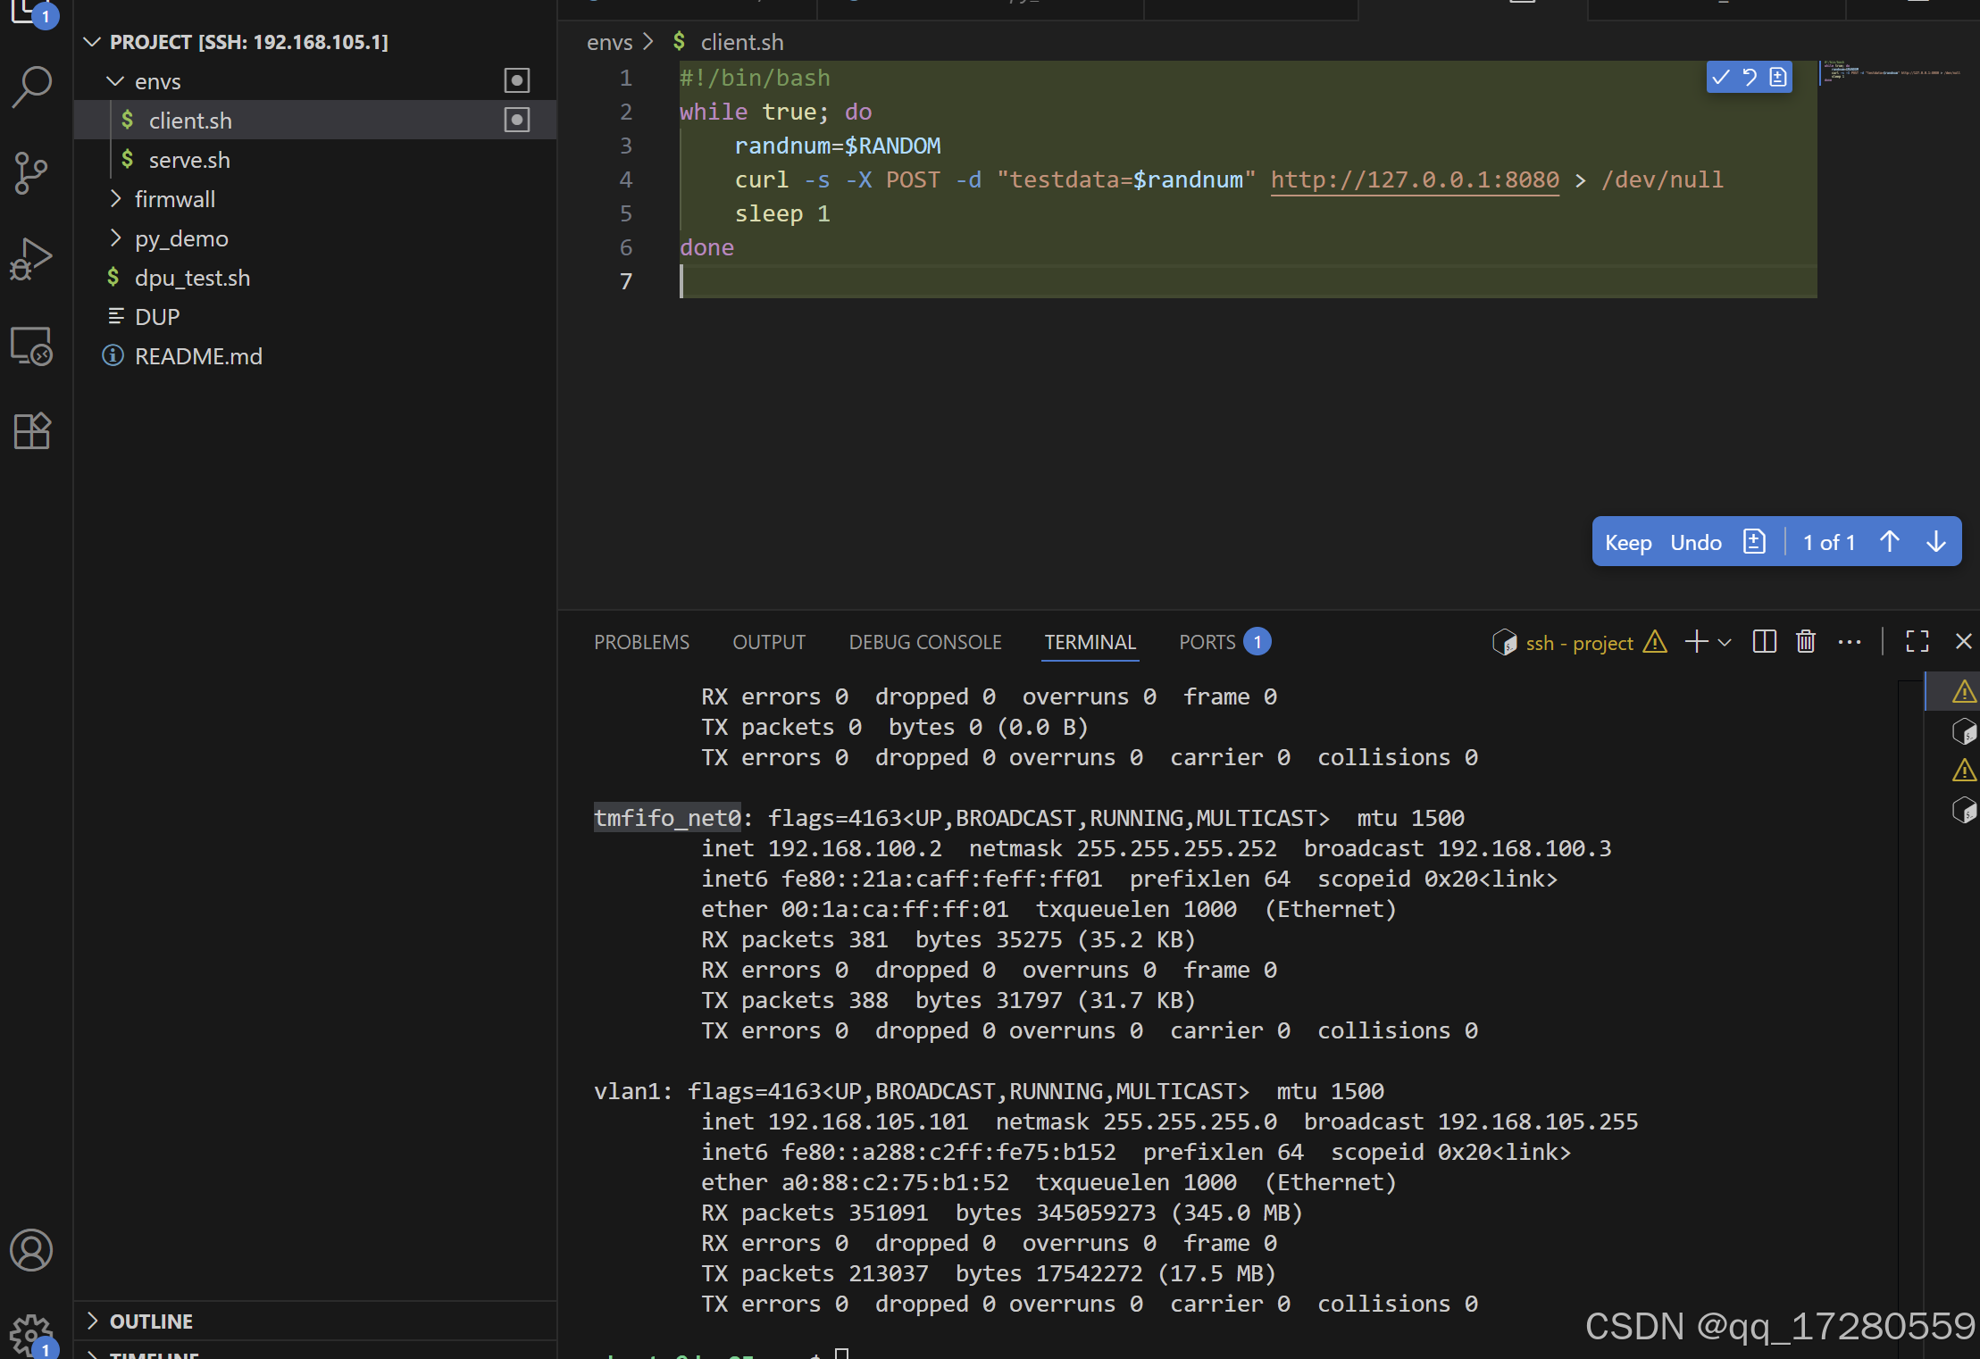Click 'tmfifo_net0' in terminal output
The width and height of the screenshot is (1980, 1359).
667,818
